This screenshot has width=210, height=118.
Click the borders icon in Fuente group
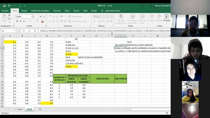coord(31,21)
